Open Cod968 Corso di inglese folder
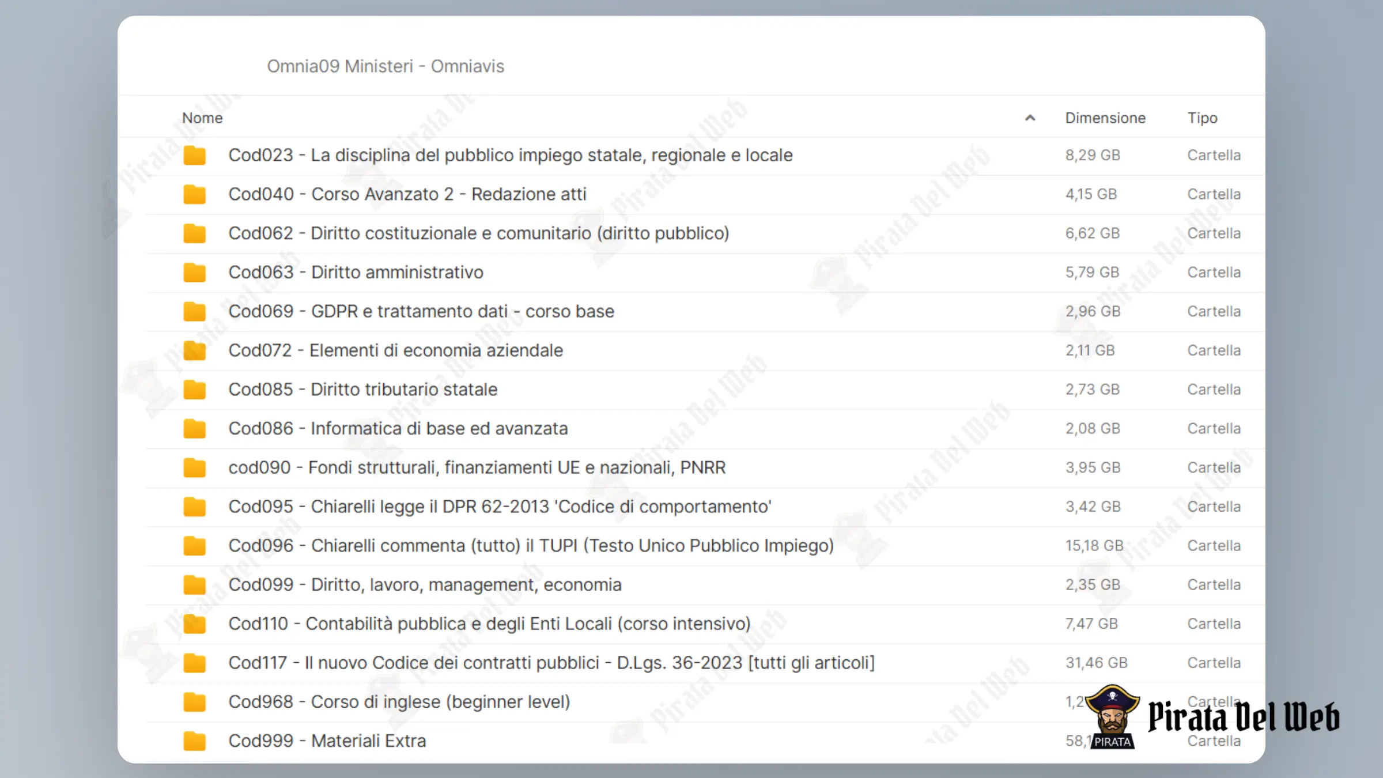1383x778 pixels. tap(399, 702)
